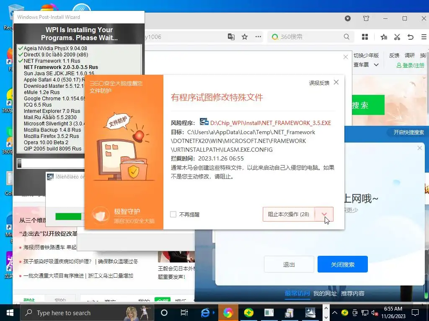Viewport: 429px width, 321px height.
Task: Open the browser hamburger menu
Action: pyautogui.click(x=424, y=37)
